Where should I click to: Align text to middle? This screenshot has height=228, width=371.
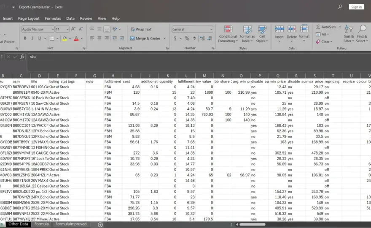pyautogui.click(x=99, y=29)
